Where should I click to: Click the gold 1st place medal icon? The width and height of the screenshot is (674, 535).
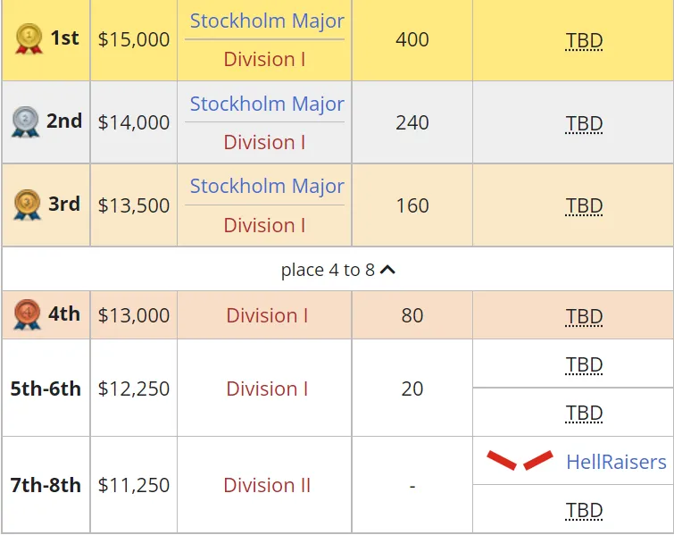click(x=29, y=38)
